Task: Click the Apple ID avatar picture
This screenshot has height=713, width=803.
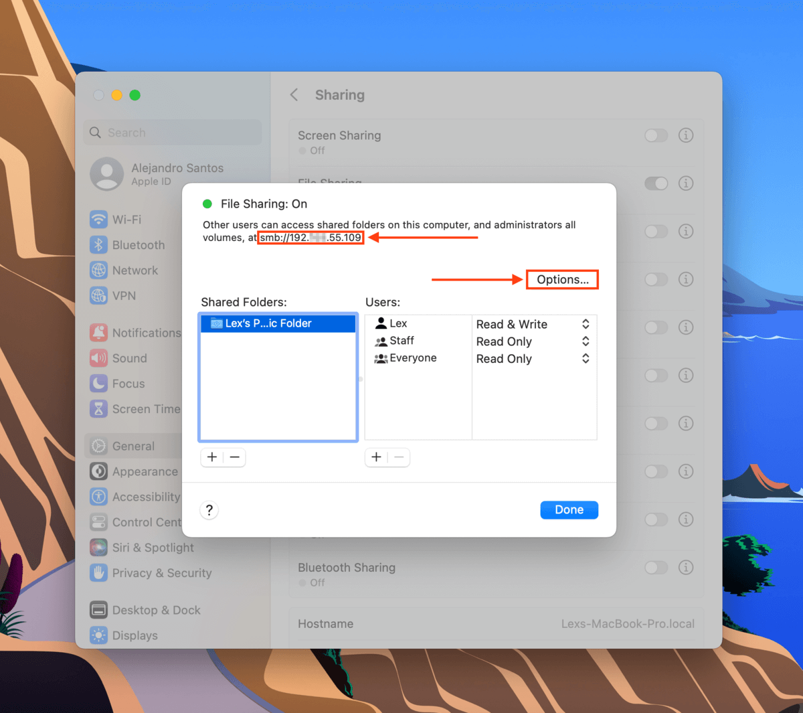Action: pos(106,174)
